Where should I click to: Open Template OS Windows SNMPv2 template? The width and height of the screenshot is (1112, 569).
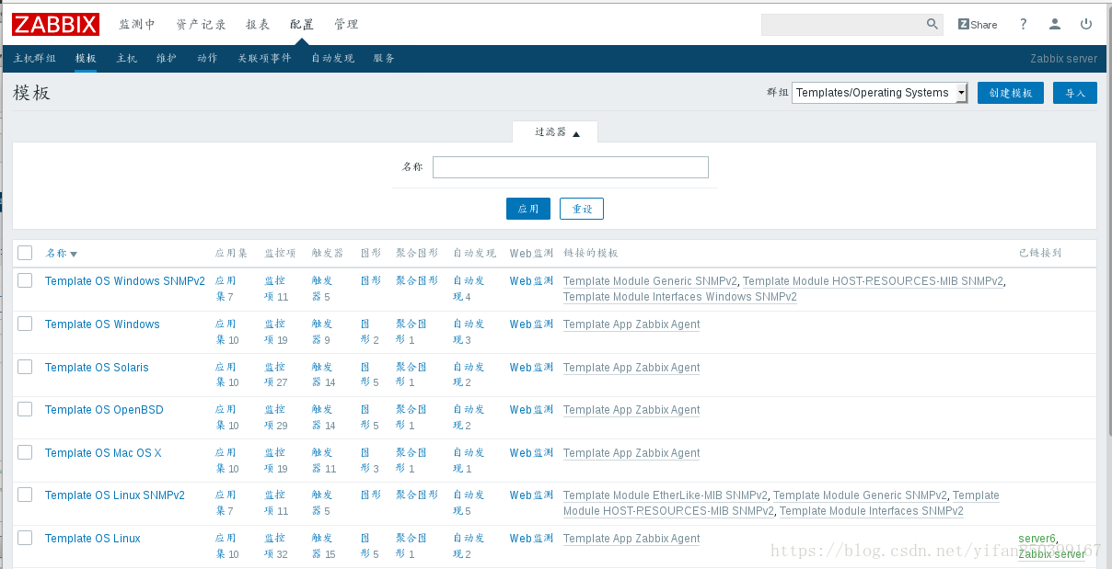pos(125,281)
